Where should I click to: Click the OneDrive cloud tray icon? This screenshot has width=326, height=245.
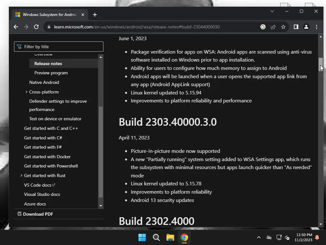269,237
